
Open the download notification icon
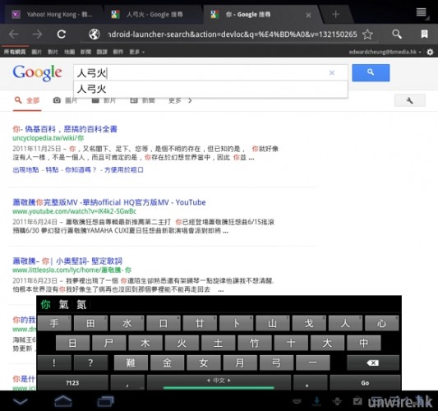(x=316, y=401)
